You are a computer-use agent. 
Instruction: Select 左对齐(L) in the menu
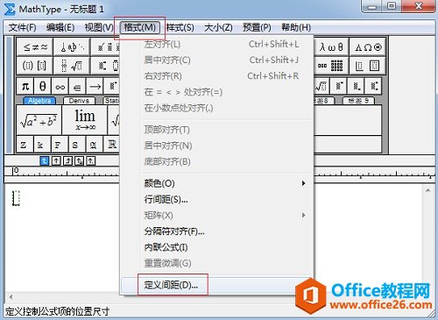click(217, 45)
